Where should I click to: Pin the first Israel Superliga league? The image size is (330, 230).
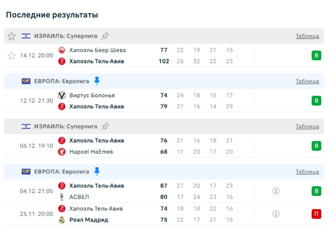[105, 36]
